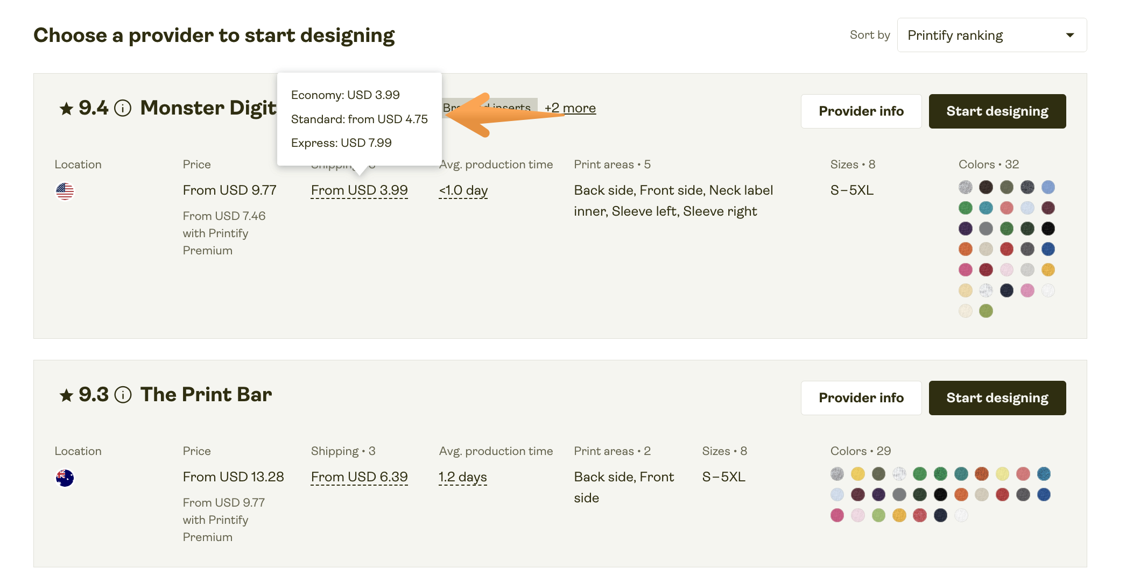Select salmon pink swatch in Monster Digital colors
The image size is (1126, 583).
pos(1007,208)
